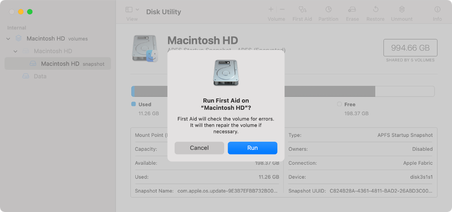Click the Remove Volume minus icon
Viewport: 452px width, 212px height.
click(282, 10)
